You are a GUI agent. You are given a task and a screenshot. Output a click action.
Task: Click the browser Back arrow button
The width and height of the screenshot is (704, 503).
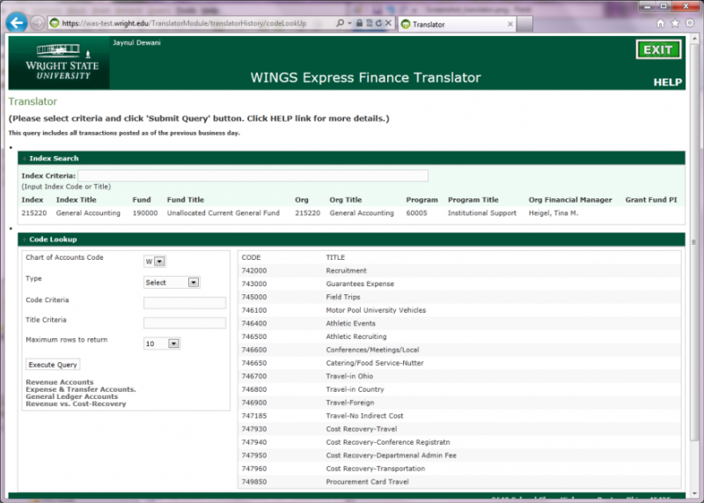tap(17, 23)
